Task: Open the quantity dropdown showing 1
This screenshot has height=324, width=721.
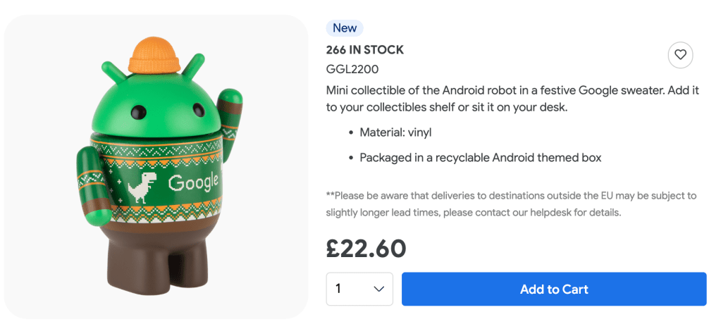Action: click(x=359, y=289)
